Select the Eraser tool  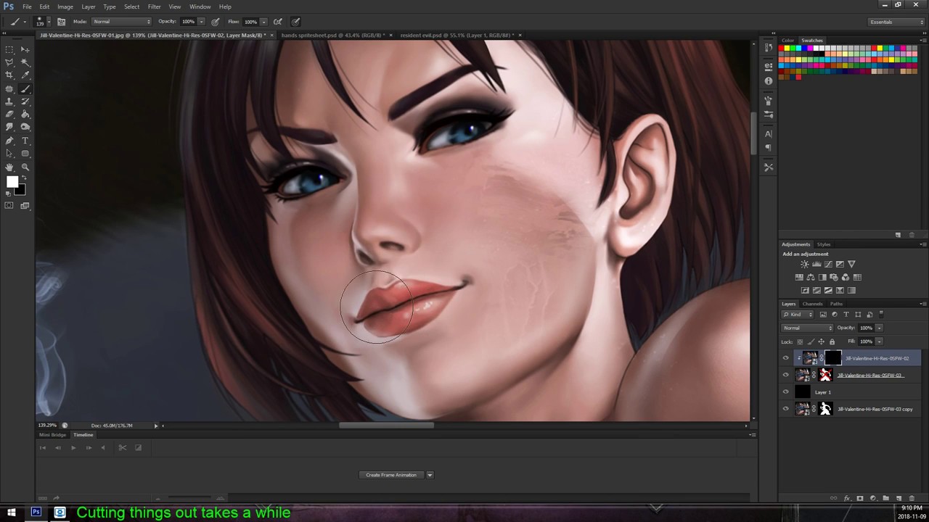tap(9, 114)
